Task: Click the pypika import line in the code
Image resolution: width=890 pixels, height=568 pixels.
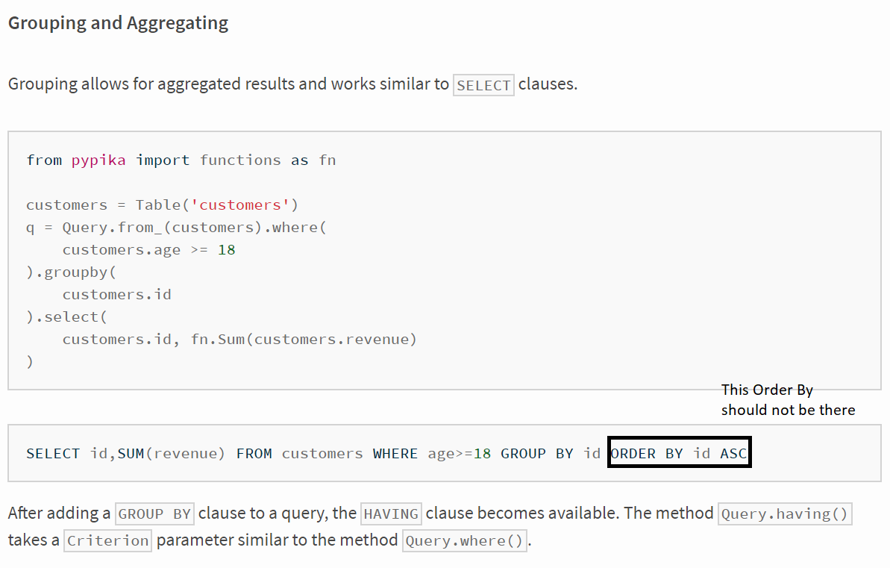Action: point(181,160)
